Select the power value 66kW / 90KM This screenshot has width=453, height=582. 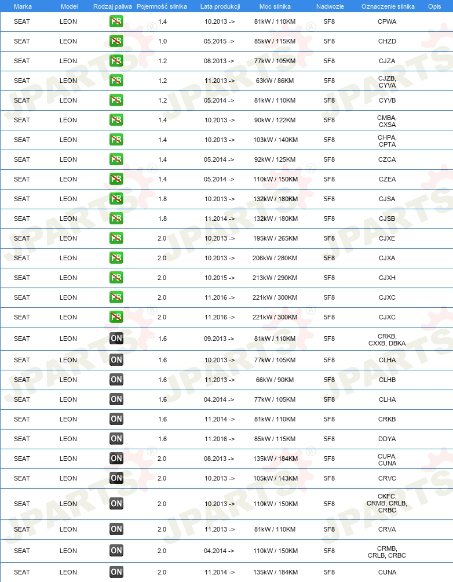275,379
